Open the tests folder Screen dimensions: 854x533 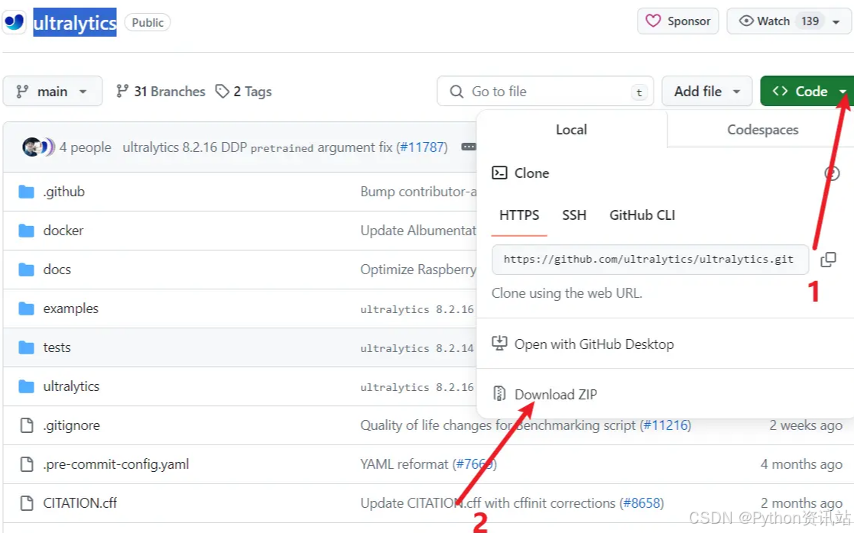click(x=57, y=347)
